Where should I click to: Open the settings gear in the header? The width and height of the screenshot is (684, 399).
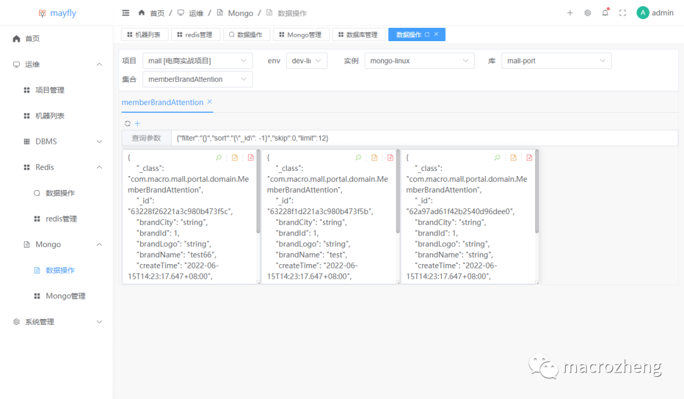point(587,12)
